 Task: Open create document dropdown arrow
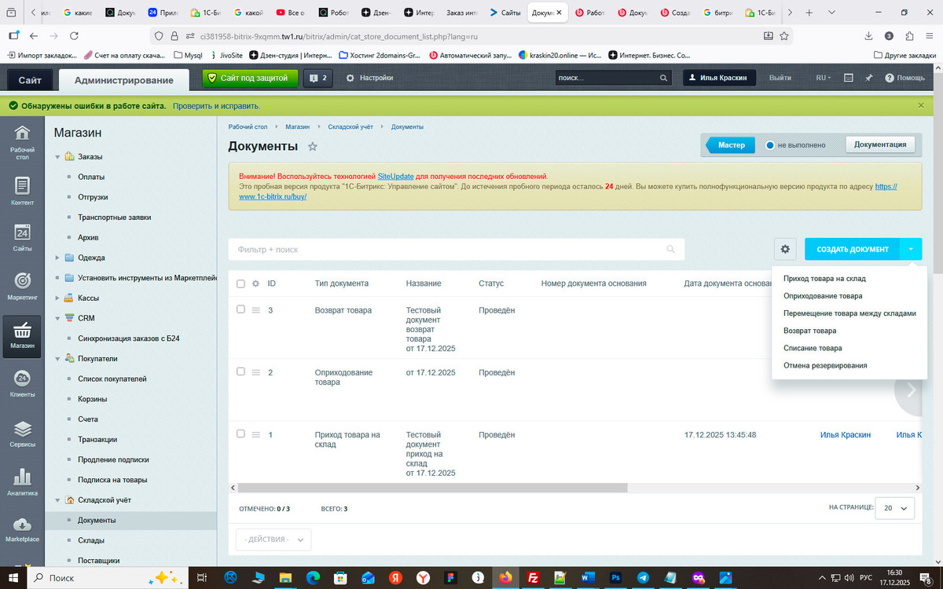(911, 249)
